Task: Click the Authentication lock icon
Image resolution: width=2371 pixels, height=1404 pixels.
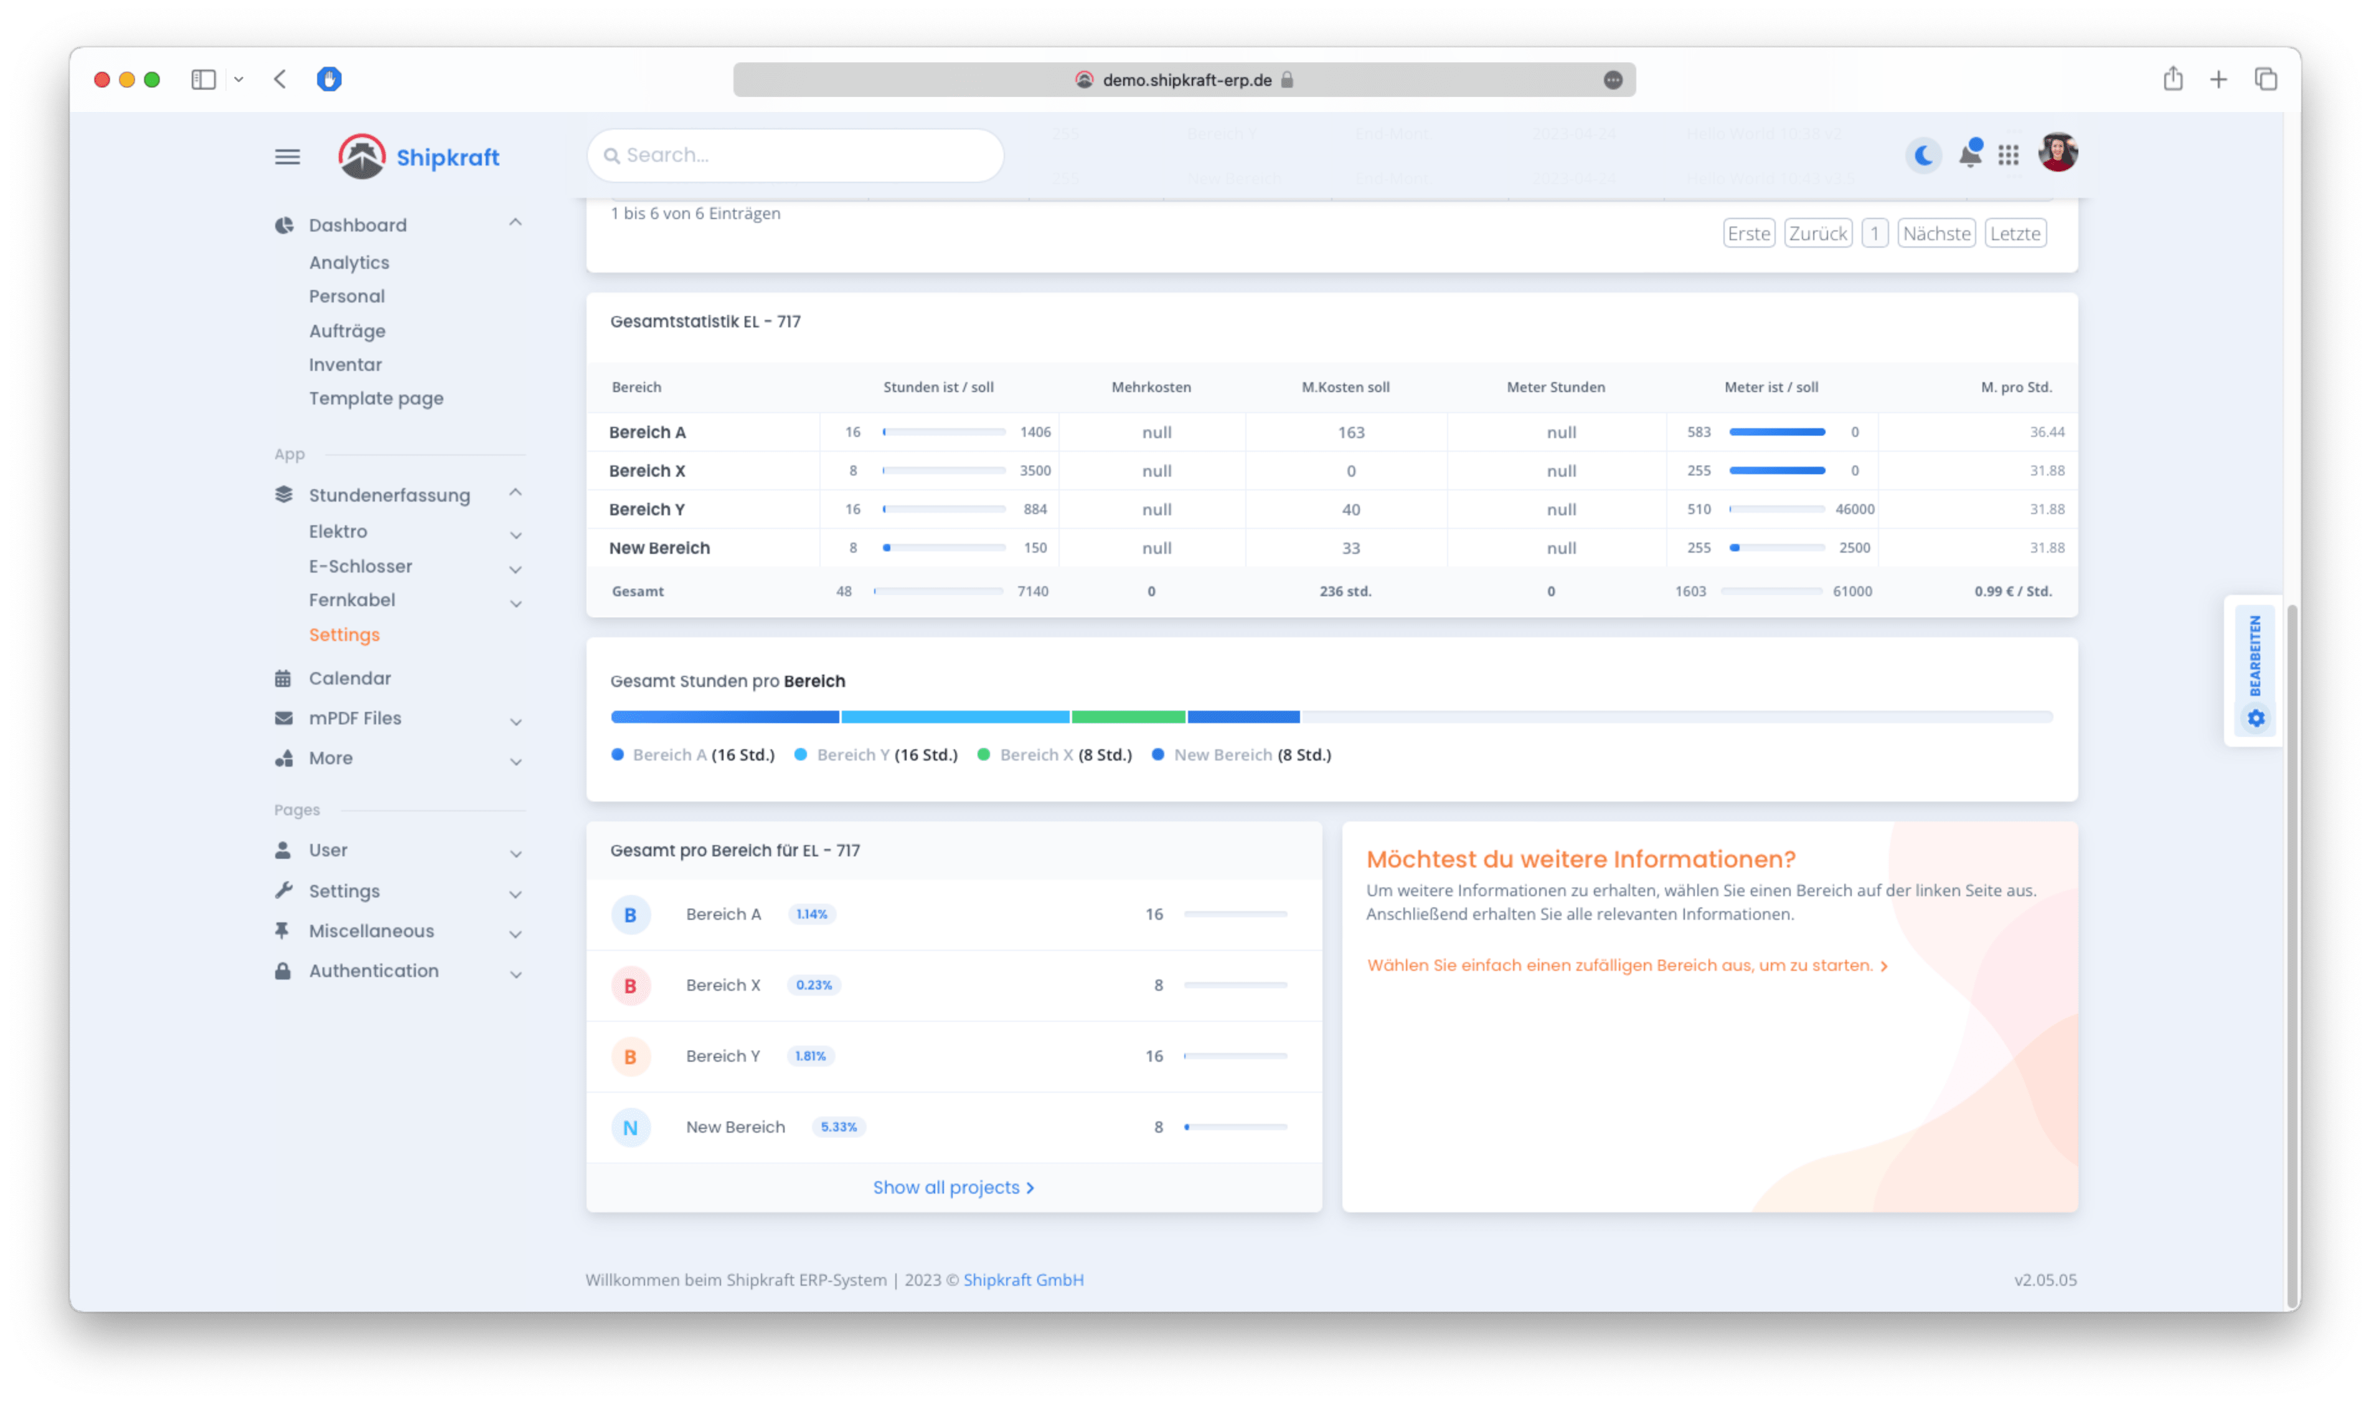Action: click(283, 971)
